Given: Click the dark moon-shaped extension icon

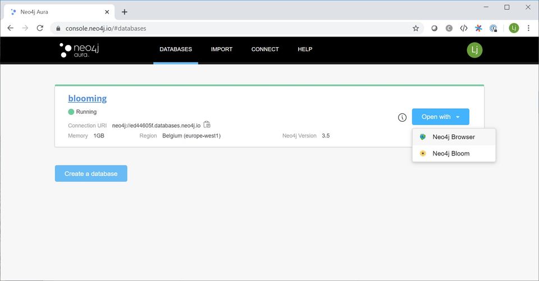Looking at the screenshot, I should point(435,29).
